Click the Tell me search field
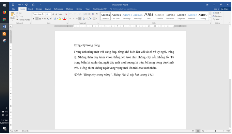This screenshot has width=232, height=134. click(124, 9)
